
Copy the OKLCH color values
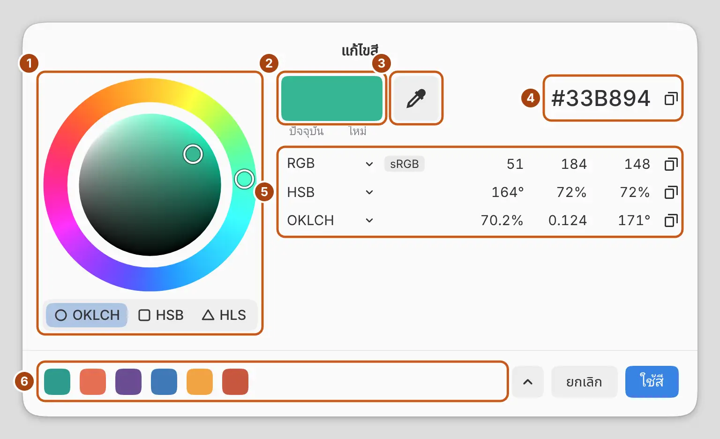[x=671, y=220]
